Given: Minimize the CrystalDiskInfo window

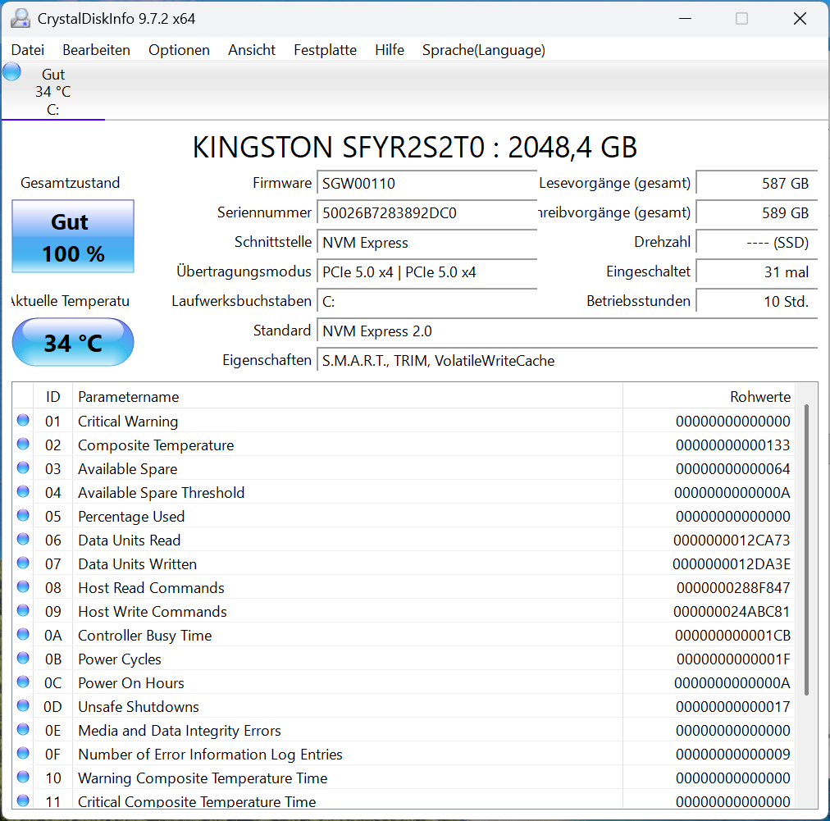Looking at the screenshot, I should point(686,19).
